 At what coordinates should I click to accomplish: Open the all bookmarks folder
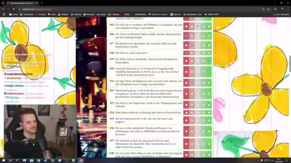pos(281,14)
